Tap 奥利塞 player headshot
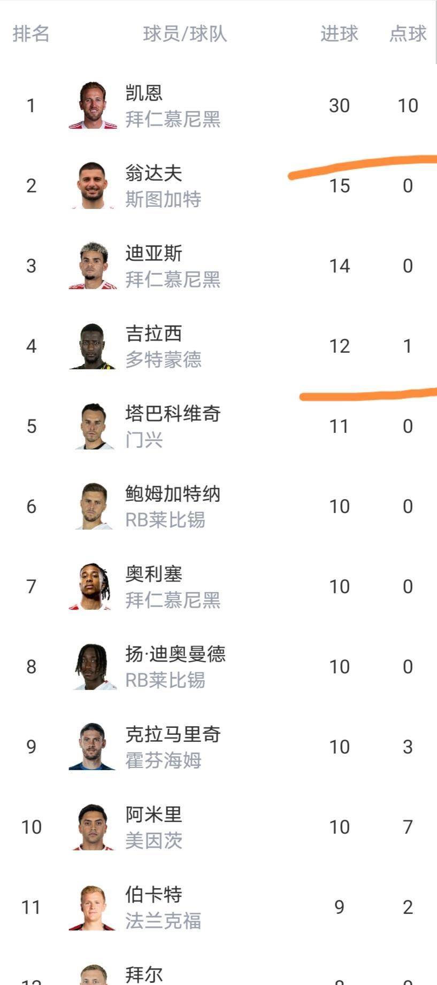The height and width of the screenshot is (985, 437). tap(93, 586)
